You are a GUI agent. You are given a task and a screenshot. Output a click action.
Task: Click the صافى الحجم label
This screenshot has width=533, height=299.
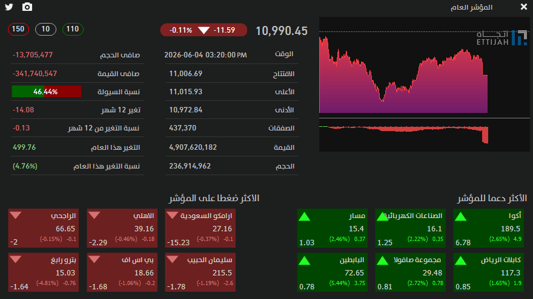coord(120,55)
